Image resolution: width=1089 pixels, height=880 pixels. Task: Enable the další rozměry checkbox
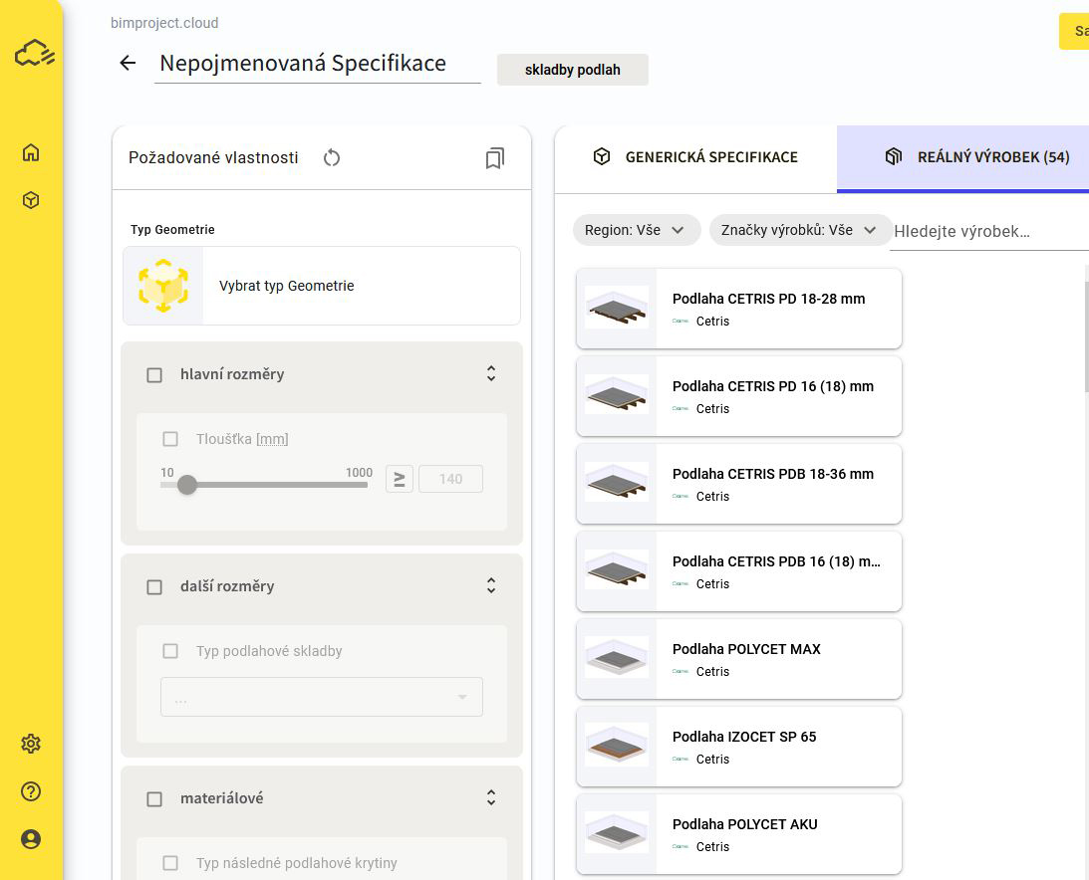[154, 587]
